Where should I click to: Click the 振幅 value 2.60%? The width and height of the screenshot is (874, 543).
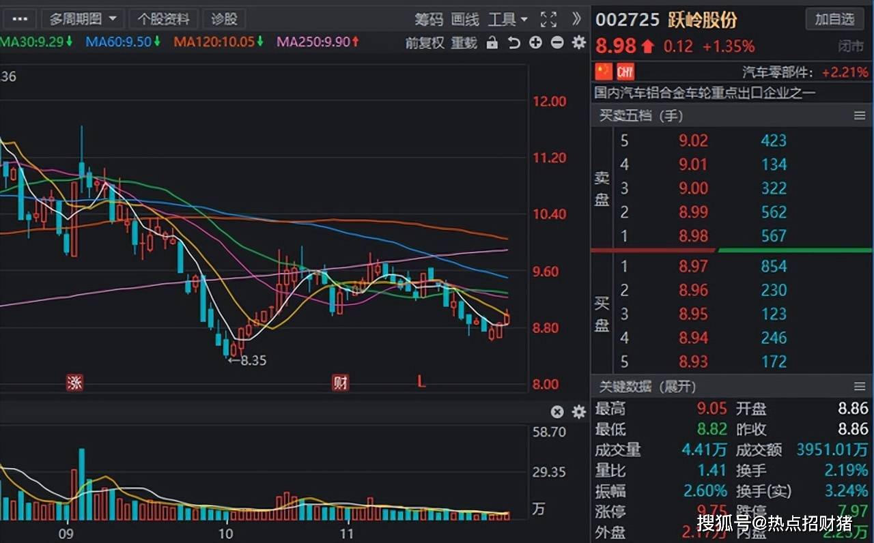coord(705,490)
